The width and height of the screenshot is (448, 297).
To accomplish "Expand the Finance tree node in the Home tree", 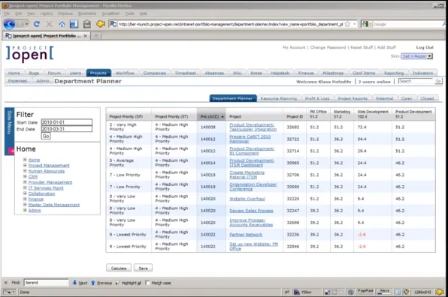I will [25, 199].
